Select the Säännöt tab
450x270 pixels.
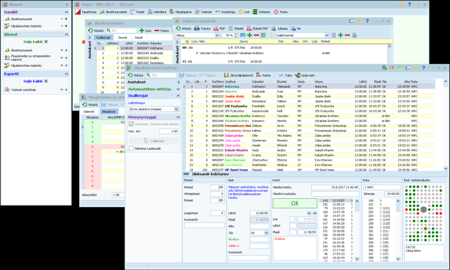89,111
